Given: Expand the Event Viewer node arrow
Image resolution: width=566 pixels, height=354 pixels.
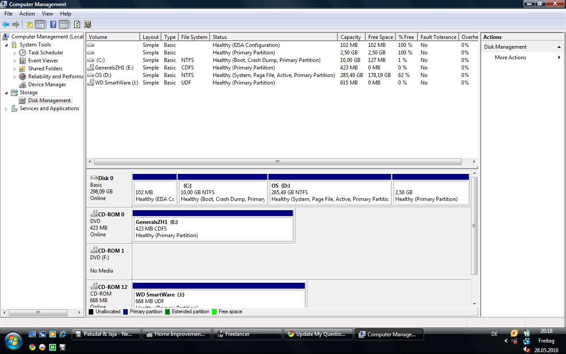Looking at the screenshot, I should coord(15,61).
